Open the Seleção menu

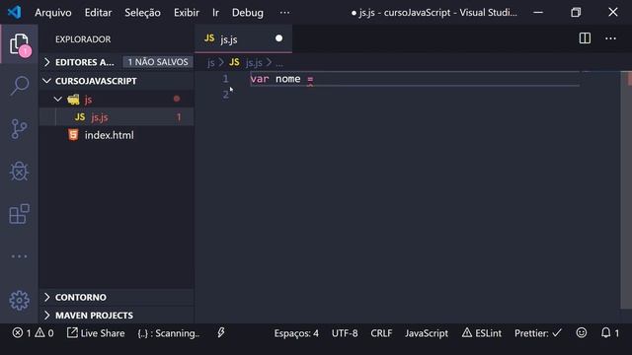point(142,13)
